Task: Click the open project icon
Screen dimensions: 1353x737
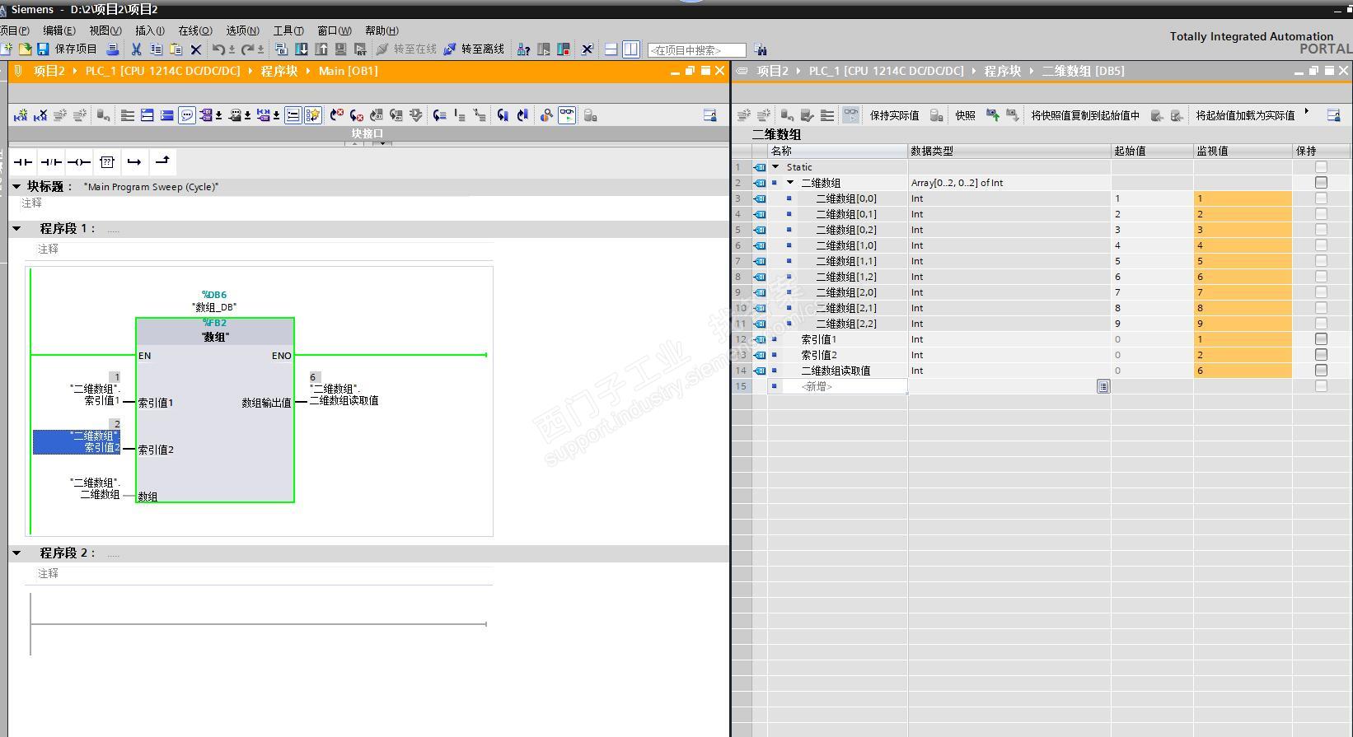Action: pos(26,49)
